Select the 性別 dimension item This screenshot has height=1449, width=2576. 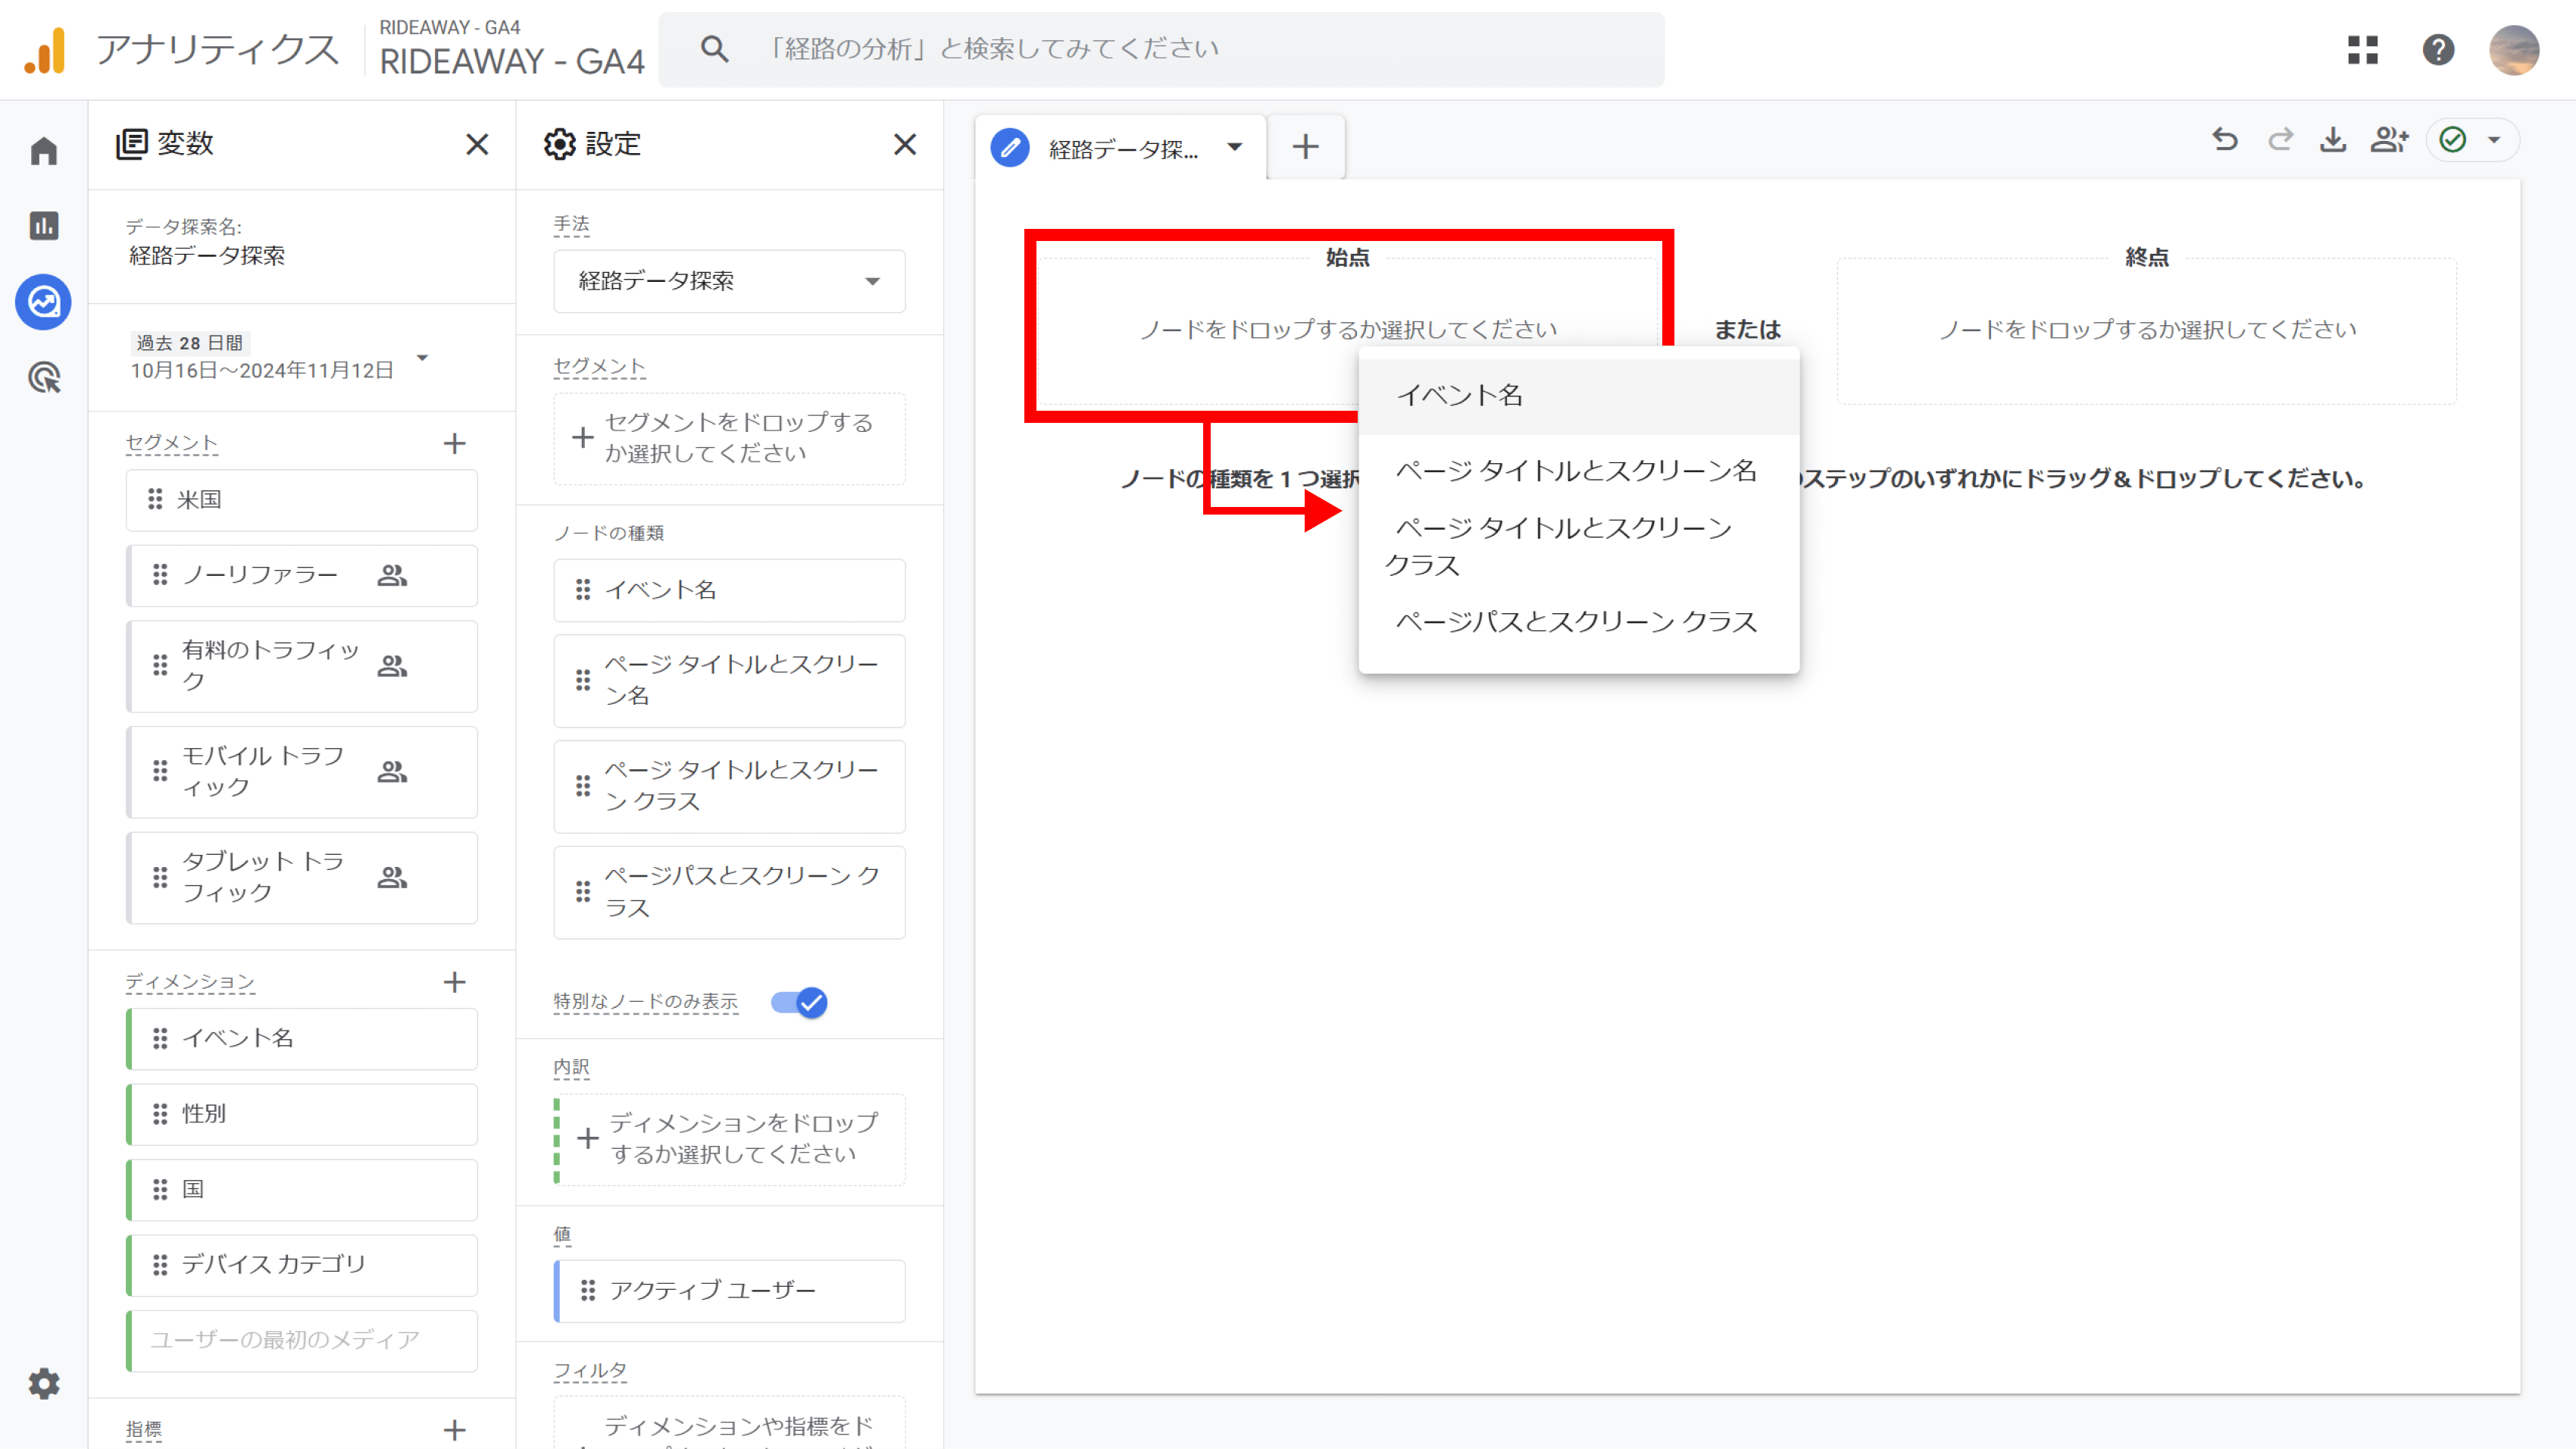coord(302,1114)
